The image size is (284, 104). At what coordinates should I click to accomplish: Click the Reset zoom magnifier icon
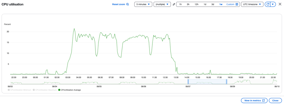coord(128,4)
